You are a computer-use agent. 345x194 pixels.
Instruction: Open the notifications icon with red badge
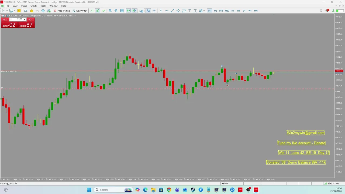(x=327, y=11)
